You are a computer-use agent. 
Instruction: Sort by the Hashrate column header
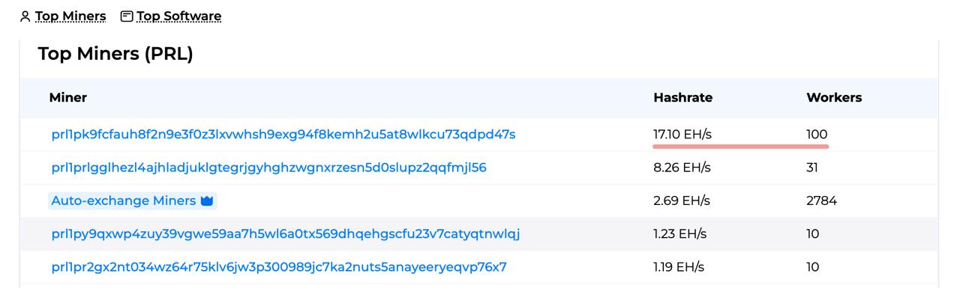coord(683,97)
